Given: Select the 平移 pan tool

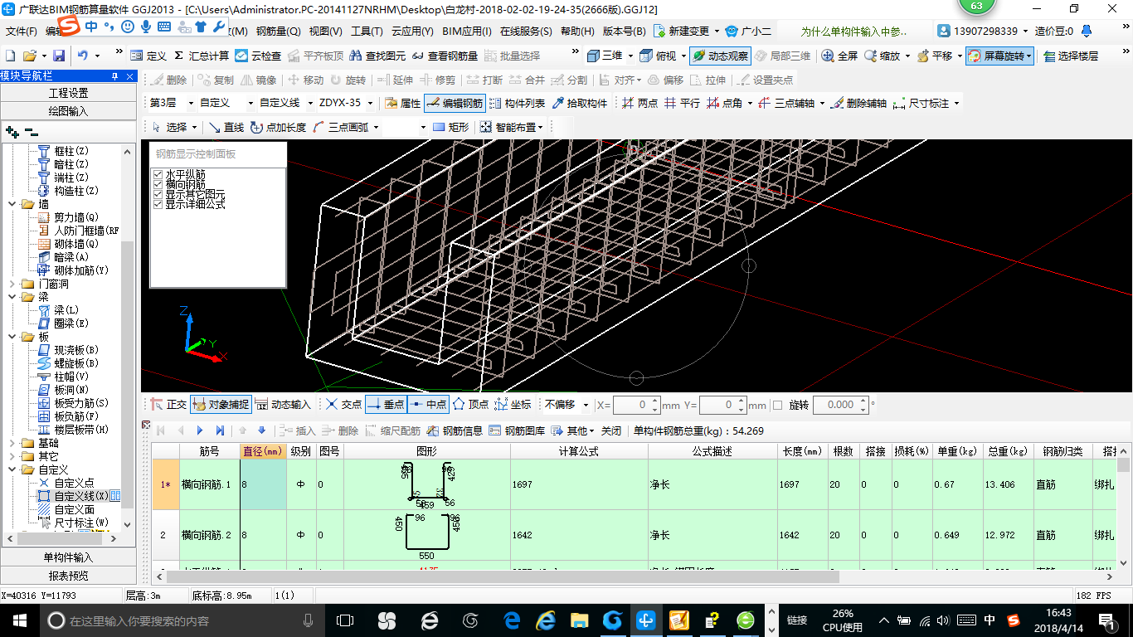Looking at the screenshot, I should [934, 56].
